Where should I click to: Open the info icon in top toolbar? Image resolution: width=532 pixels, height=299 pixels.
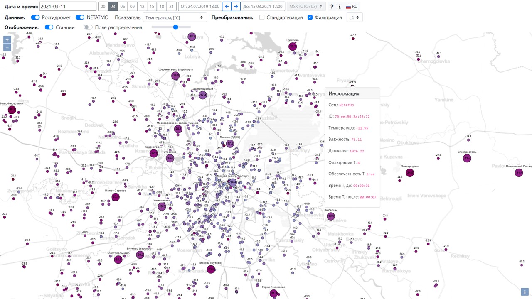pyautogui.click(x=340, y=7)
